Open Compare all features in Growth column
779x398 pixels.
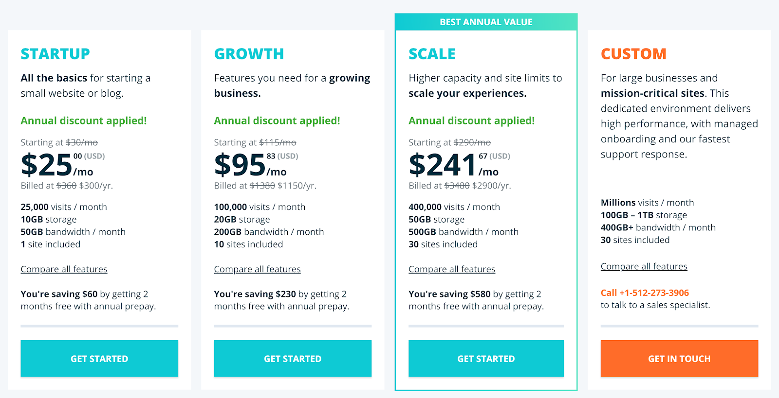(257, 269)
